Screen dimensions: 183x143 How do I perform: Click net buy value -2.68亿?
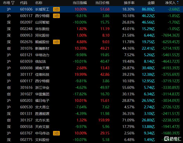(174, 9)
